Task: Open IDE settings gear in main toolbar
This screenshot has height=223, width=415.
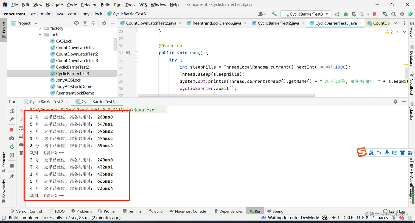Action: pos(402,14)
